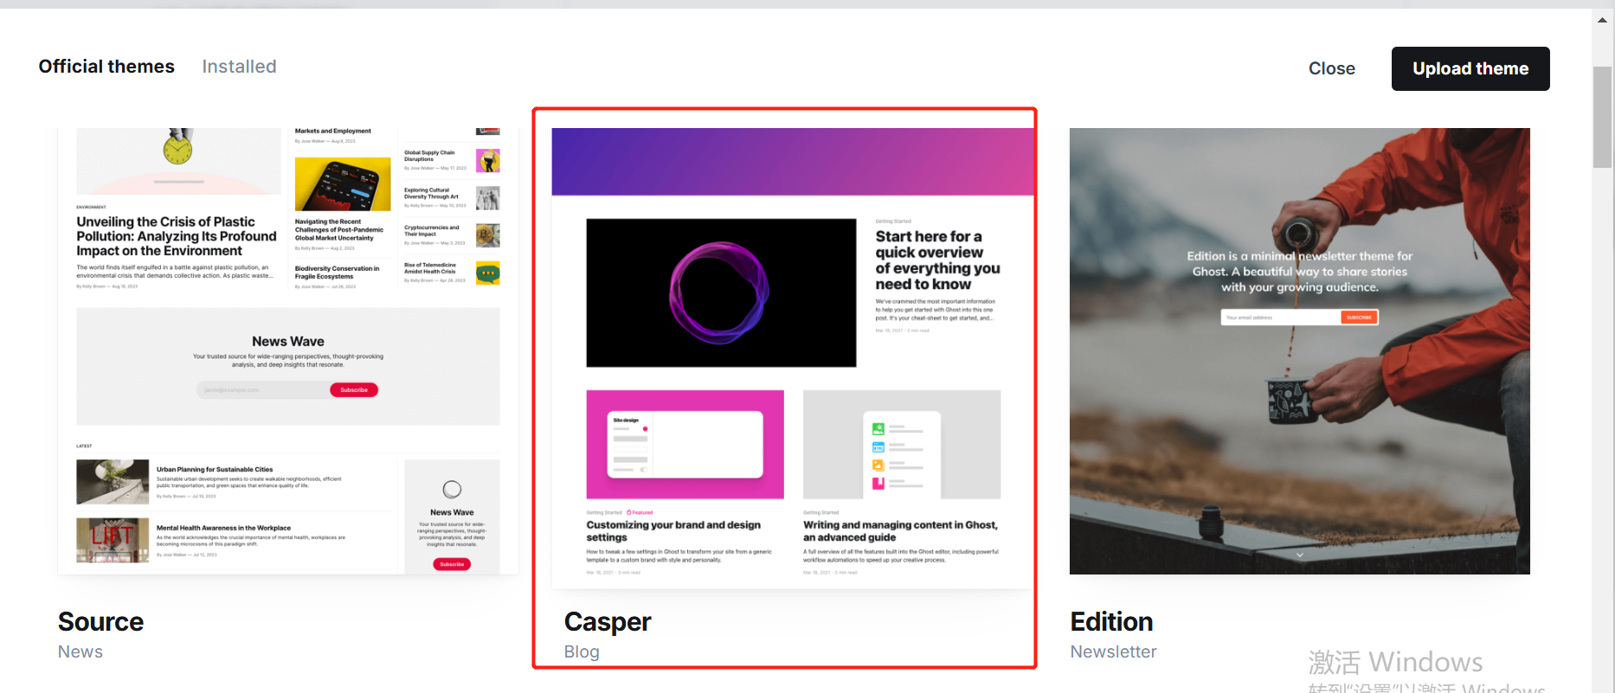
Task: Select the Casper theme title
Action: (x=607, y=622)
